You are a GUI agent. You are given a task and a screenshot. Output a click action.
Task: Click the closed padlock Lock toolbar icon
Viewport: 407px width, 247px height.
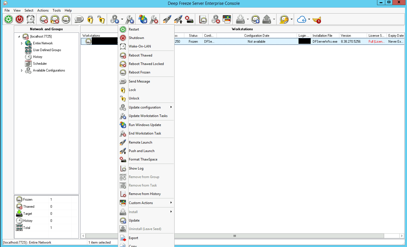click(90, 19)
